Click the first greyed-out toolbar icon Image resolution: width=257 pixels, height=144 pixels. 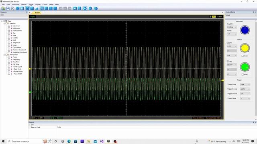pos(61,8)
